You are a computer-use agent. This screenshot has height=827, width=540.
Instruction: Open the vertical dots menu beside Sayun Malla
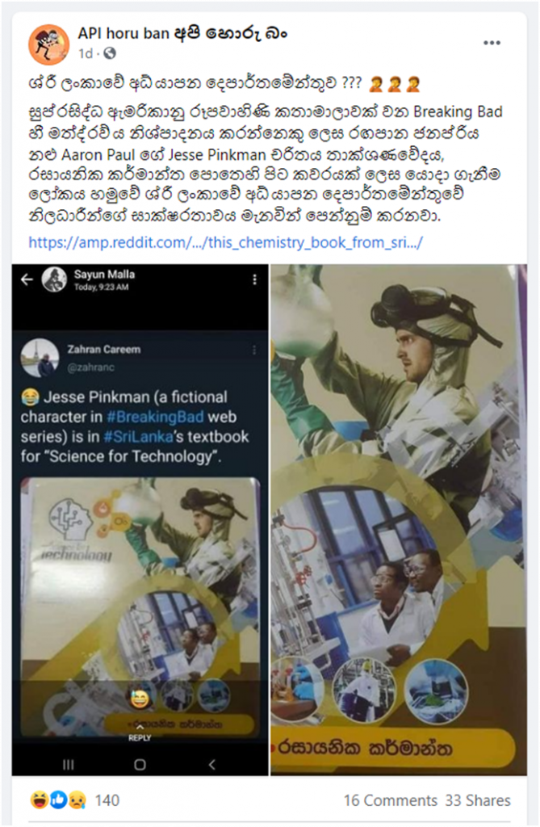point(255,279)
